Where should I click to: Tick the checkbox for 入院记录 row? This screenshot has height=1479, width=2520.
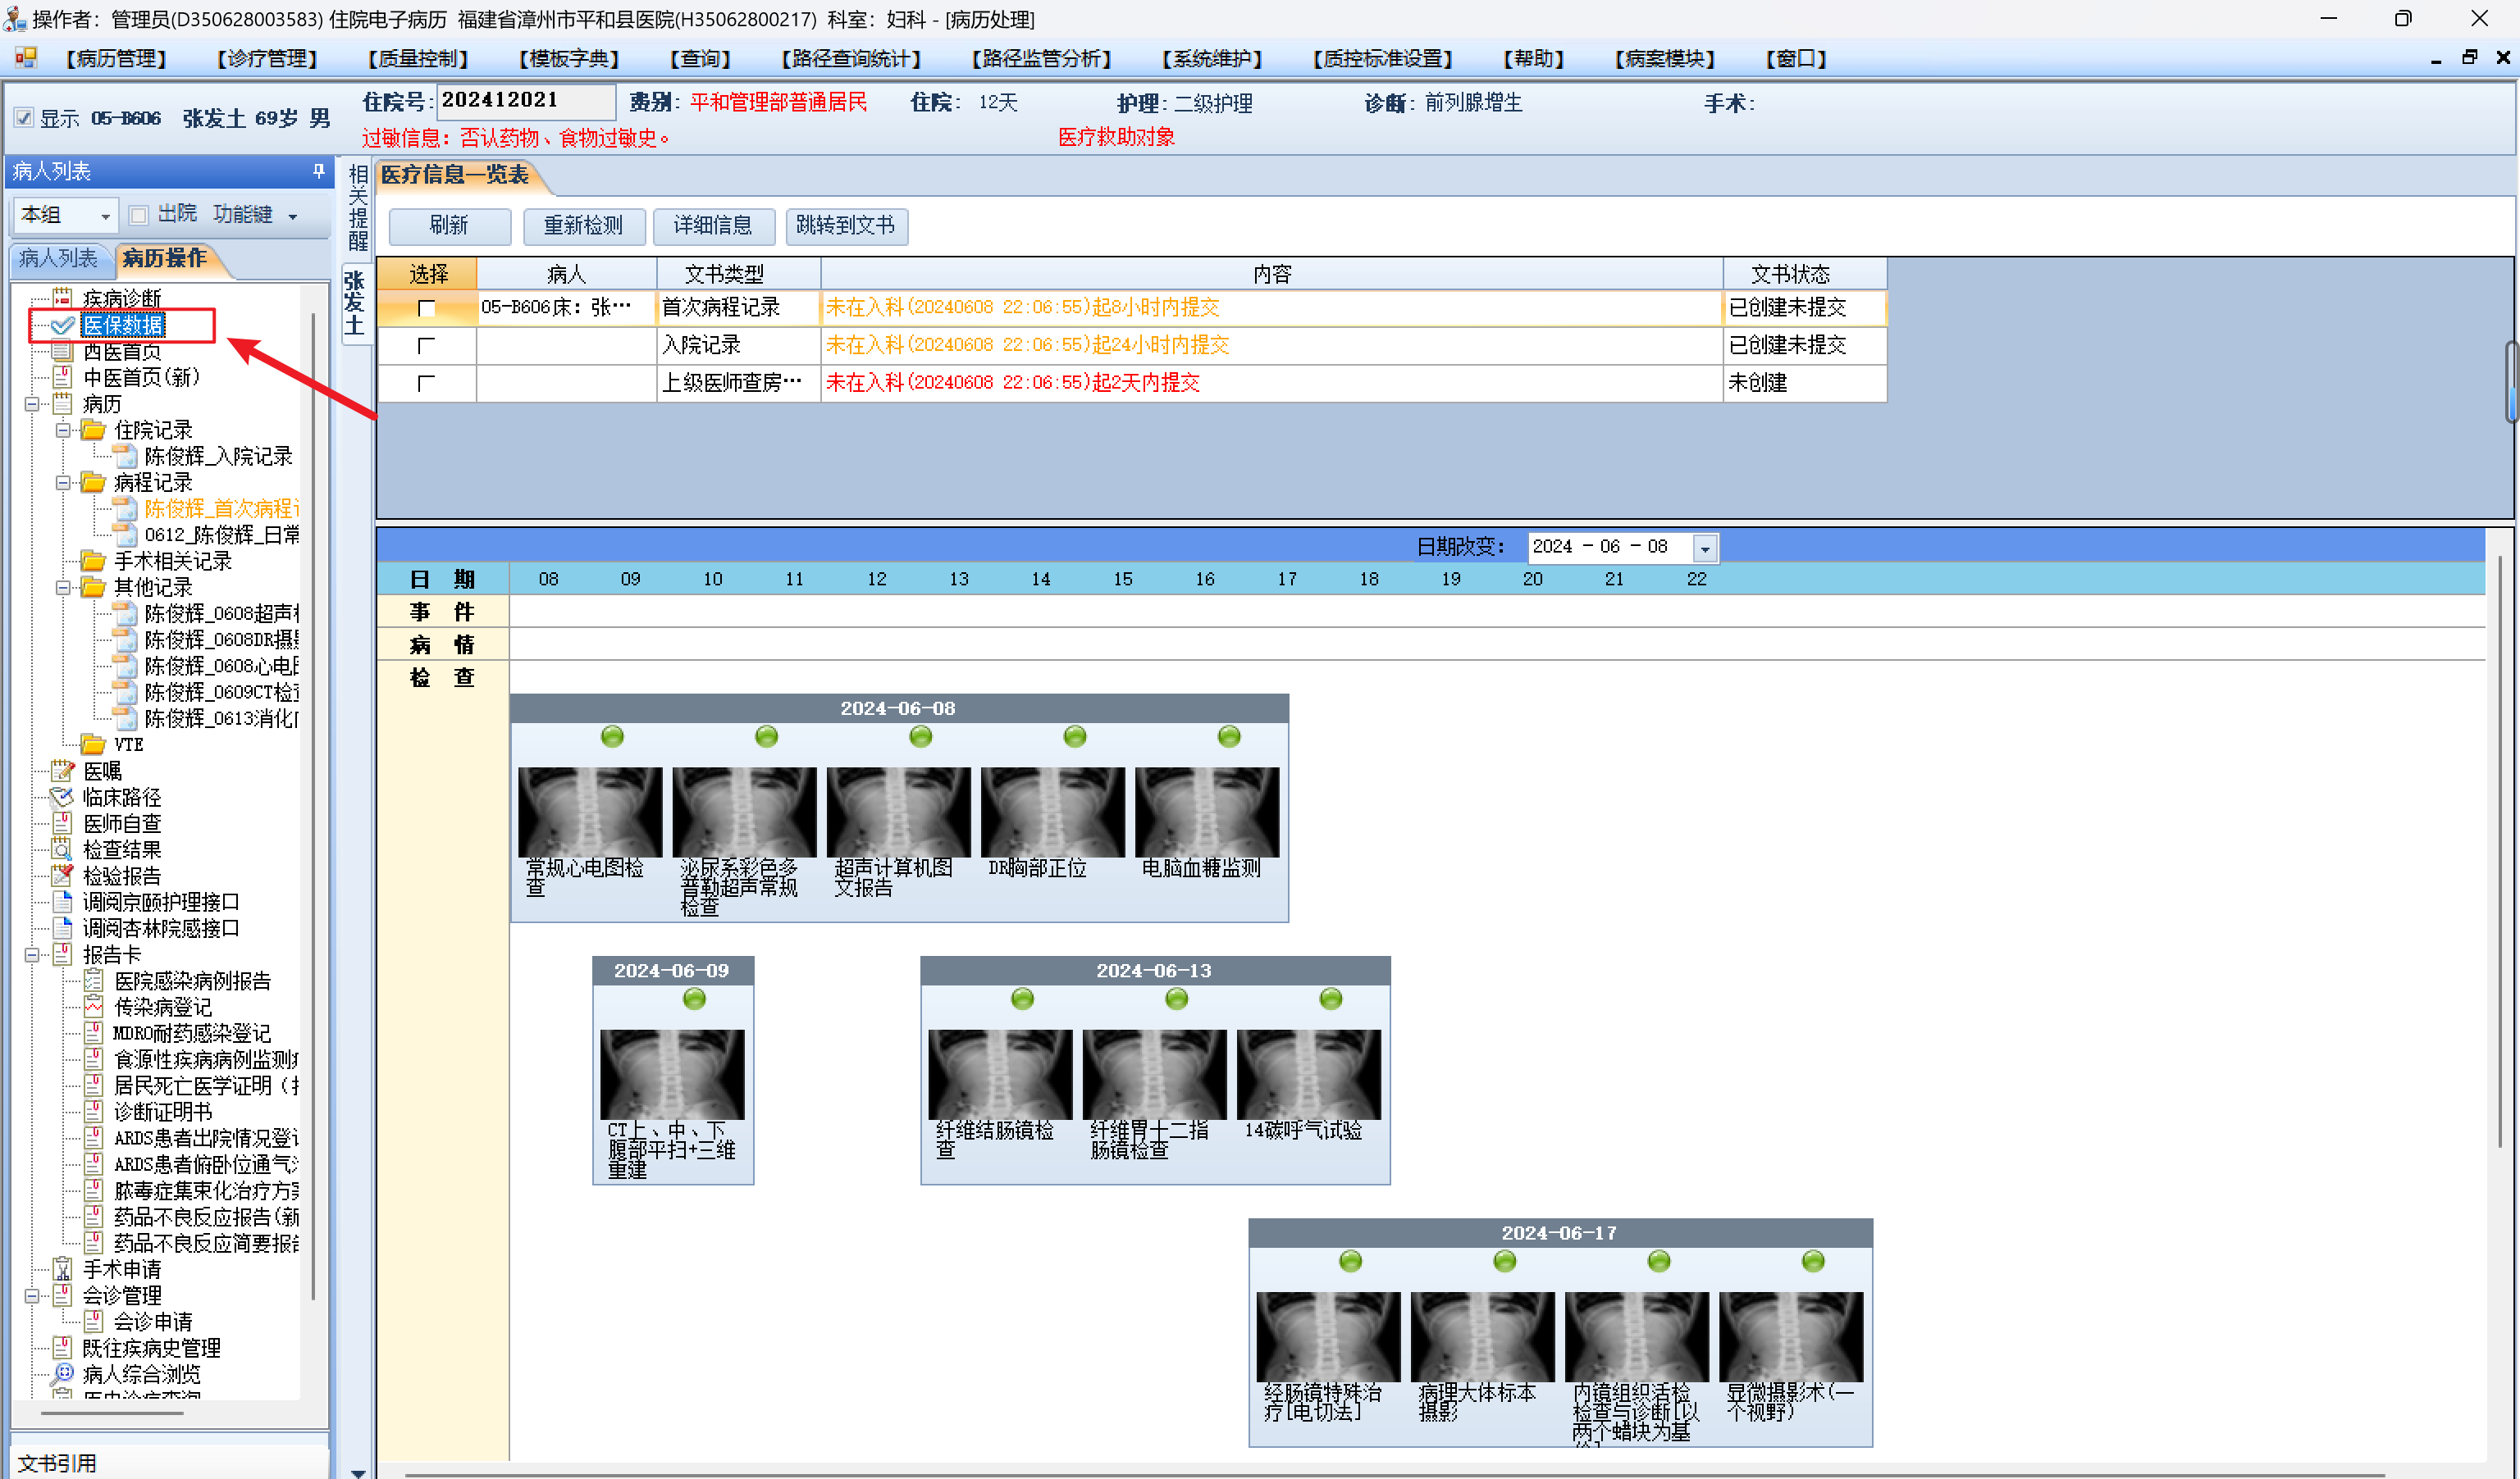426,346
